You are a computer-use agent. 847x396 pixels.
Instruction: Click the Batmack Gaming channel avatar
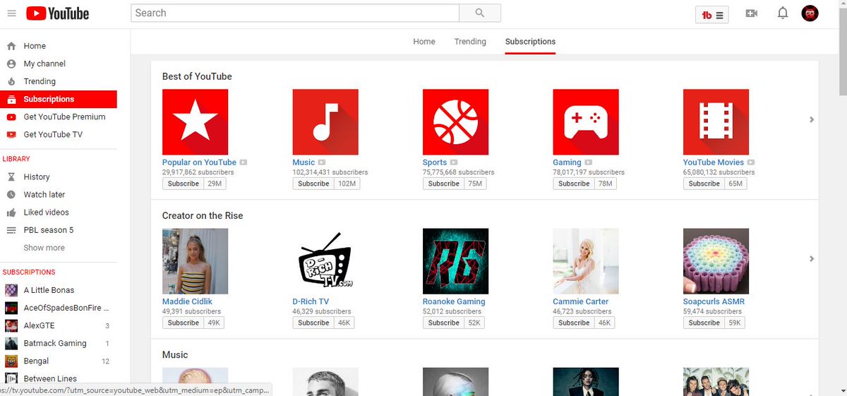coord(11,343)
